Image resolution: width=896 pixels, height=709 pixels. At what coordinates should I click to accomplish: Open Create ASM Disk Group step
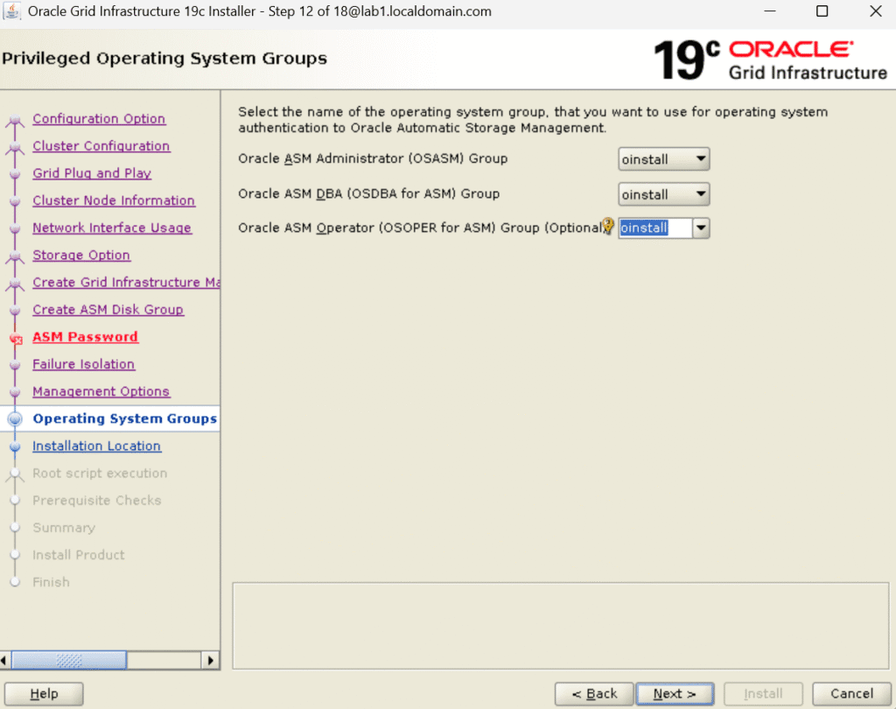pyautogui.click(x=108, y=310)
